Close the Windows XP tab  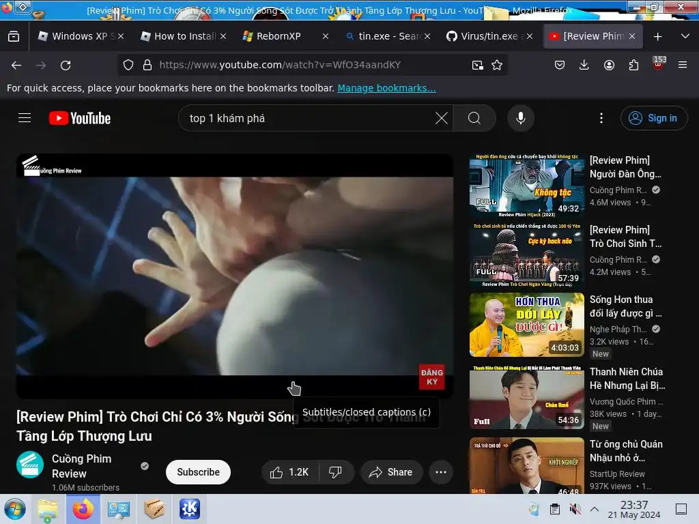(x=121, y=37)
